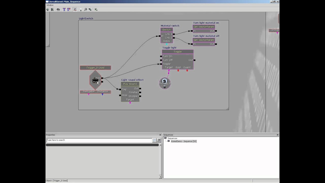Click Out connector of Turn light material off node
Image resolution: width=325 pixels, height=183 pixels.
pyautogui.click(x=216, y=44)
